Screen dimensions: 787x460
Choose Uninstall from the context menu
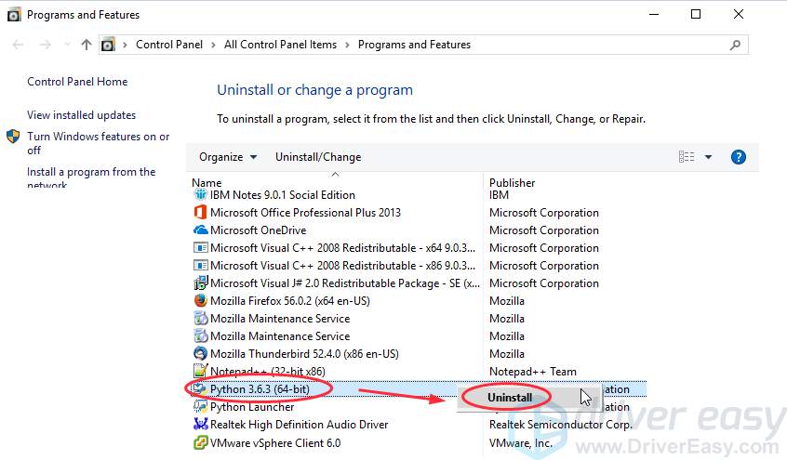coord(509,398)
